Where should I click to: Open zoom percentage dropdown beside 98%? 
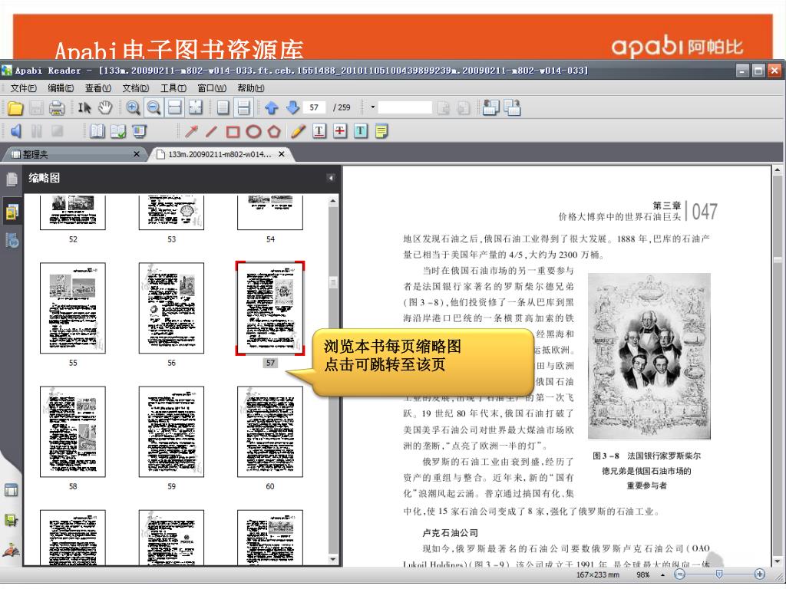[x=662, y=575]
